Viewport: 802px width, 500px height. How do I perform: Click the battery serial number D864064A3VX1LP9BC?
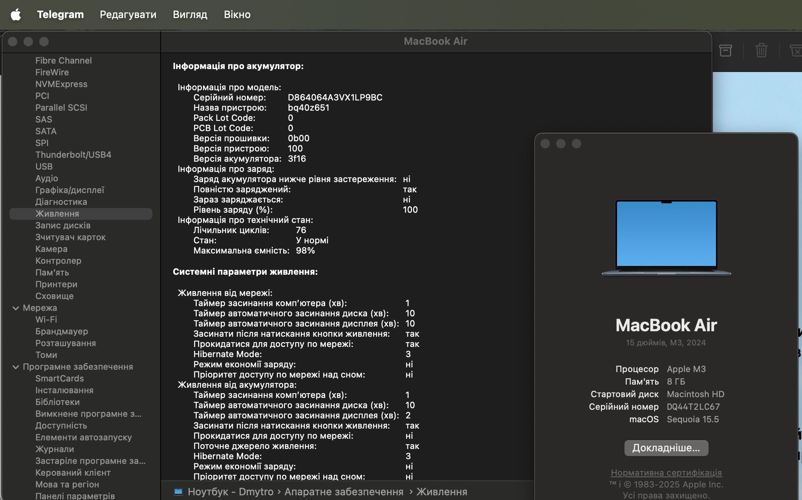pyautogui.click(x=335, y=97)
